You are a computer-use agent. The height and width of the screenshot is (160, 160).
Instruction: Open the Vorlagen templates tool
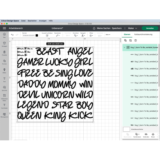click(4, 44)
